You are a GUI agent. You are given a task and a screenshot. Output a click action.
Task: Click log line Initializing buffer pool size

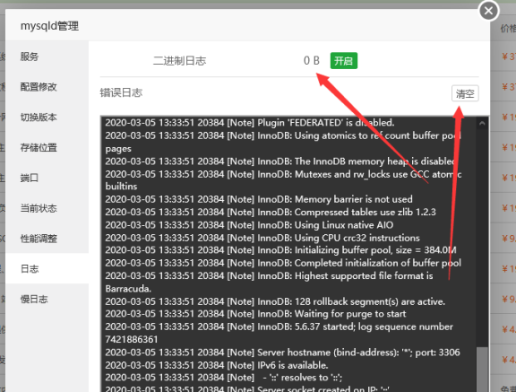280,250
